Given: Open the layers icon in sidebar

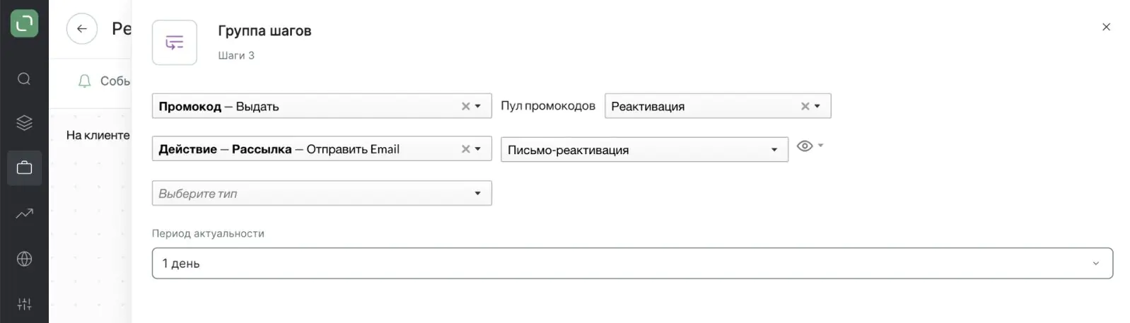Looking at the screenshot, I should (x=24, y=123).
